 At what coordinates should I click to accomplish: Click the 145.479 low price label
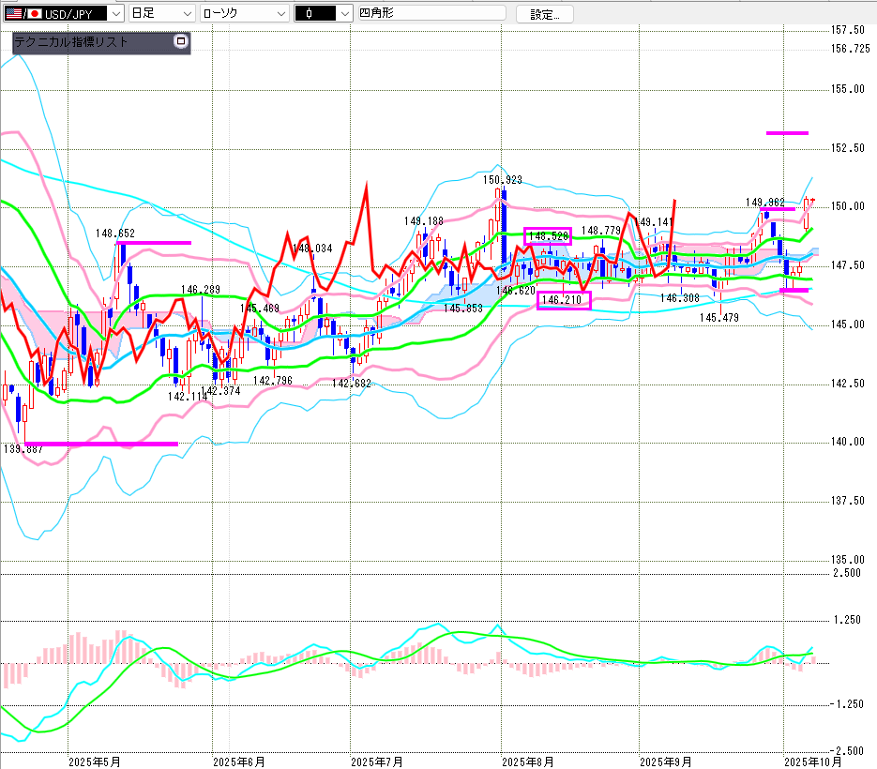click(x=718, y=318)
